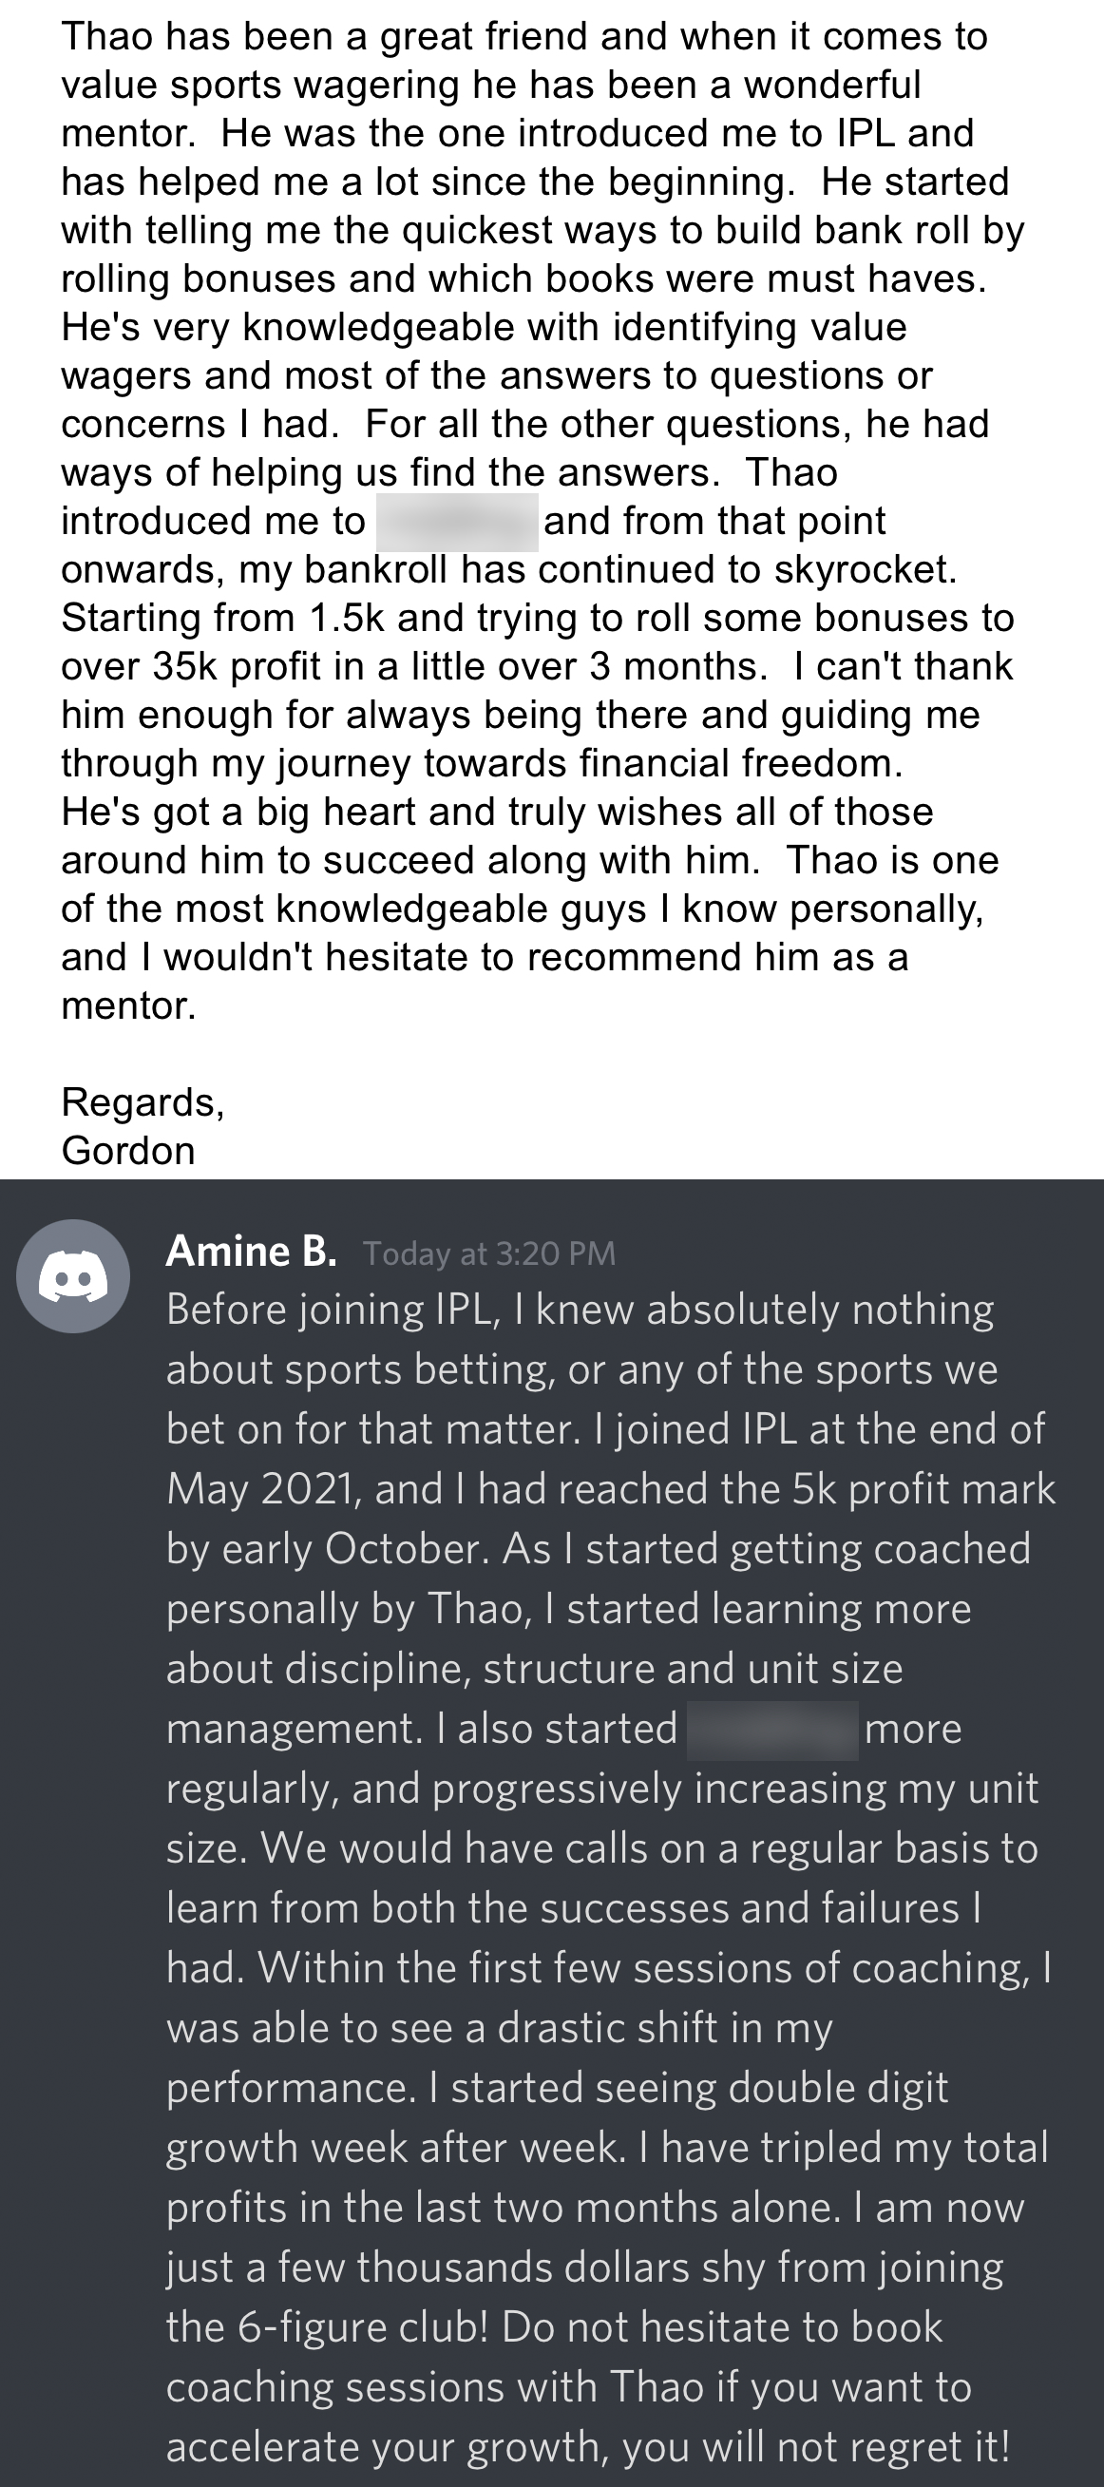Click the 'Today at 3:20 PM' timestamp
This screenshot has height=2487, width=1104.
coord(489,1253)
